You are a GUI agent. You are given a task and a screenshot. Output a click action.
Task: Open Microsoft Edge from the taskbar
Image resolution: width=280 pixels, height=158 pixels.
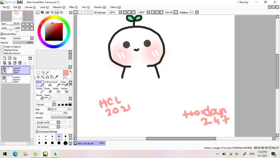15,154
